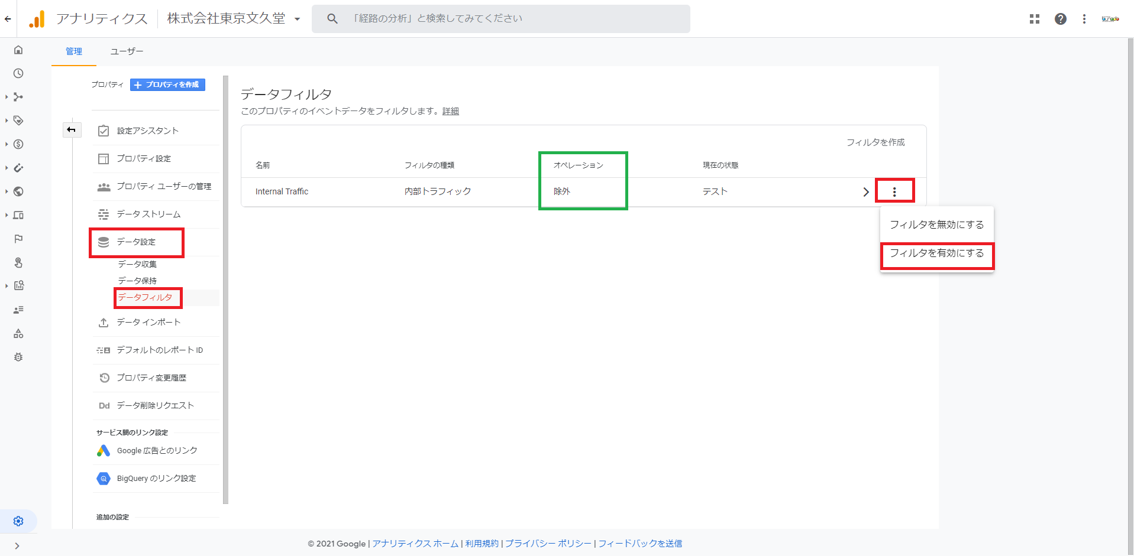The height and width of the screenshot is (556, 1134).
Task: Open the three-dot menu for Internal Traffic filter
Action: 894,191
